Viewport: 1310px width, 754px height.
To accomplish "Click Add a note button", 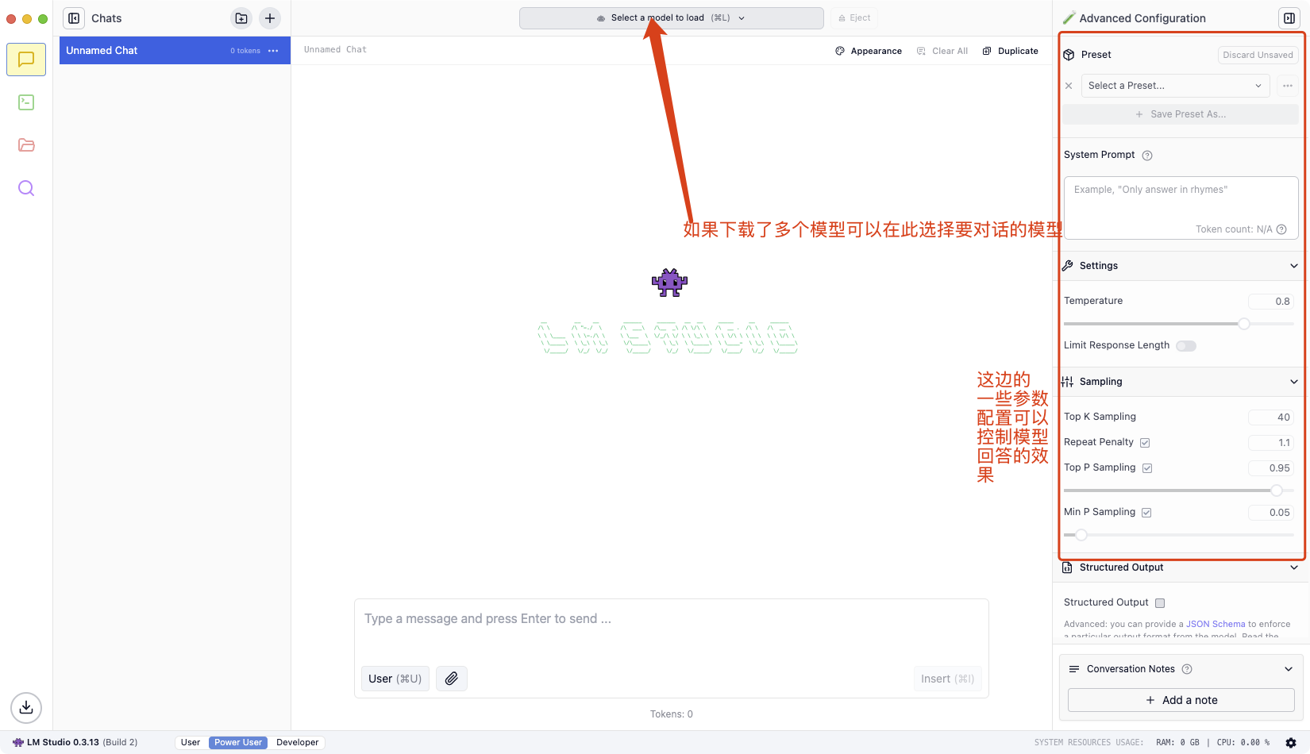I will [1181, 700].
